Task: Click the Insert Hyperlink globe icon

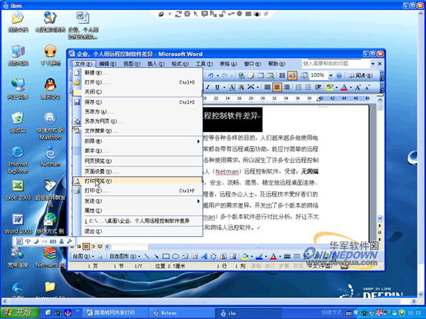Action: 241,75
